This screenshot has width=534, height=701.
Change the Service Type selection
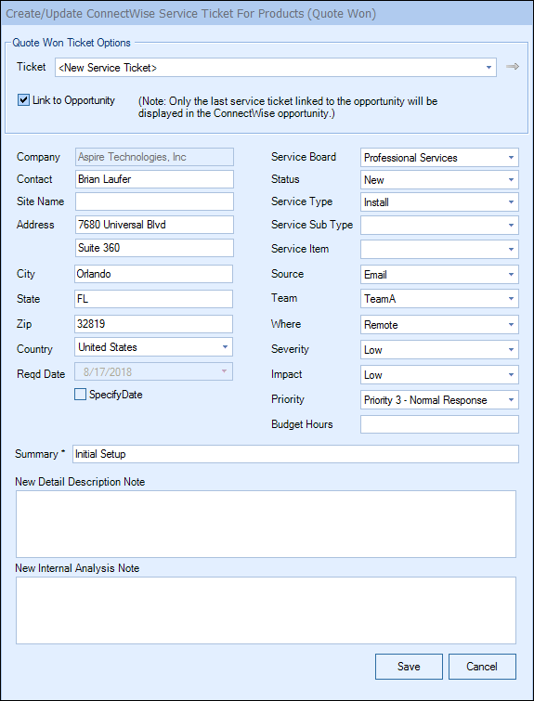(x=439, y=202)
